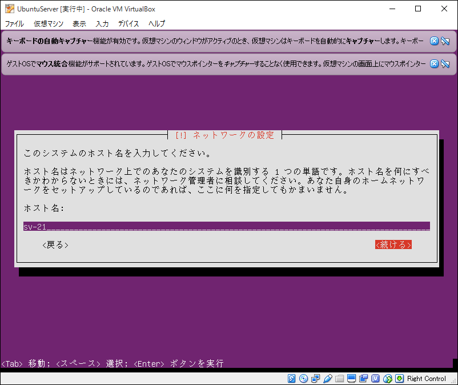Viewport: 458px width, 385px height.
Task: Click the optical drive status icon
Action: [302, 378]
